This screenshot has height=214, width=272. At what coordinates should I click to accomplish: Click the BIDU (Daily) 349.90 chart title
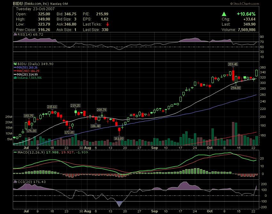36,64
